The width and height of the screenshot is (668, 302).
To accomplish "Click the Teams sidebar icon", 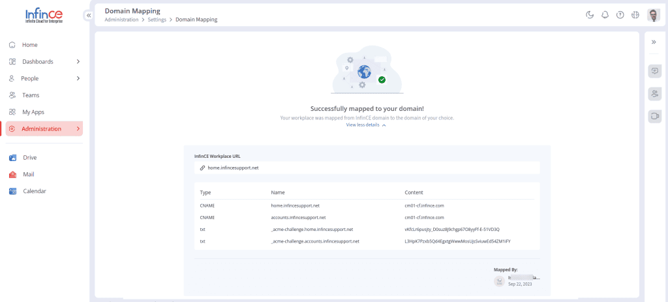I will coord(12,95).
